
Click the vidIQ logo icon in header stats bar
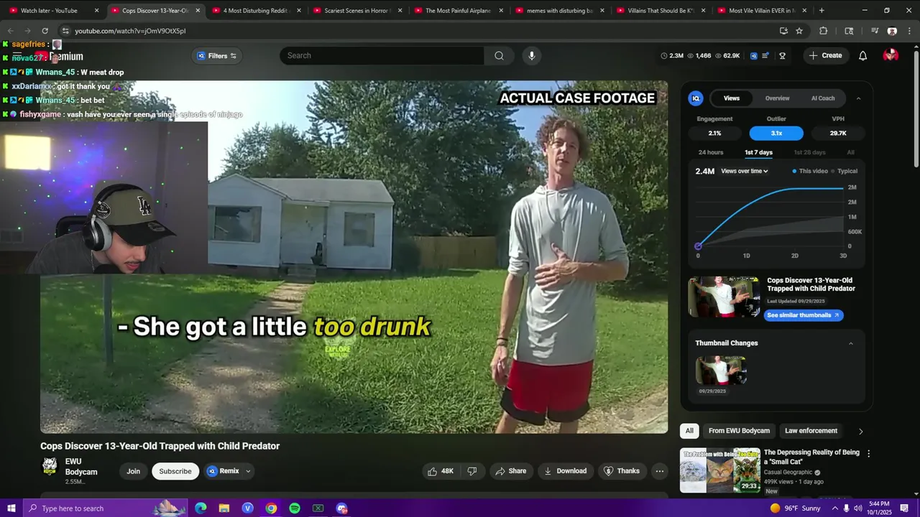point(753,55)
